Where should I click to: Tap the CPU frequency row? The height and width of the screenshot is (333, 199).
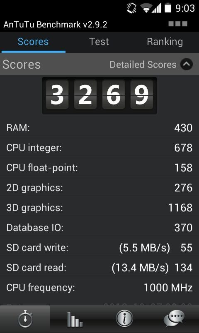pos(99,288)
